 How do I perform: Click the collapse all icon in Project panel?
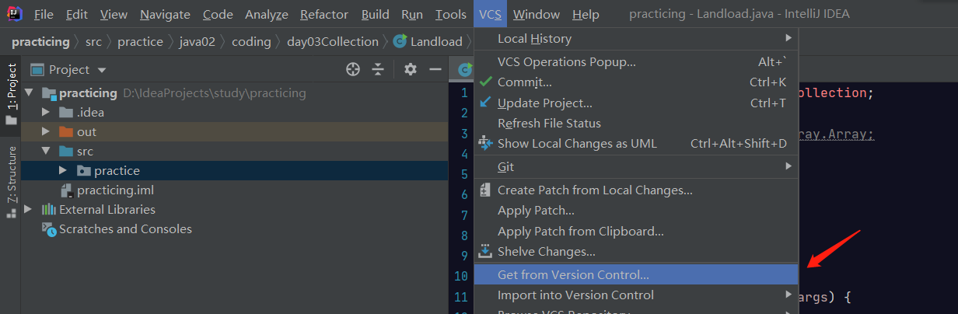pos(378,70)
